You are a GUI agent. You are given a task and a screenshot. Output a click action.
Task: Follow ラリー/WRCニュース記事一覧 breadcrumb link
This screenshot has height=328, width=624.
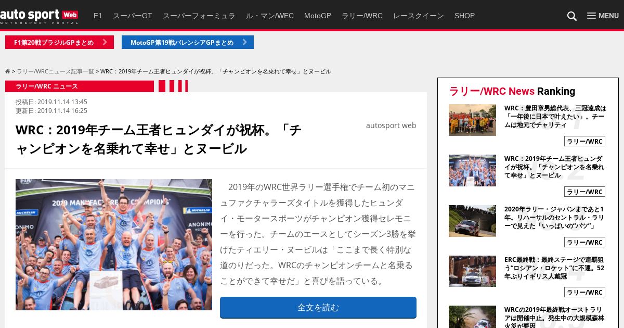(55, 71)
